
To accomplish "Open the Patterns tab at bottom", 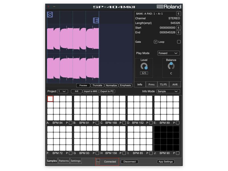I will point(64,161).
